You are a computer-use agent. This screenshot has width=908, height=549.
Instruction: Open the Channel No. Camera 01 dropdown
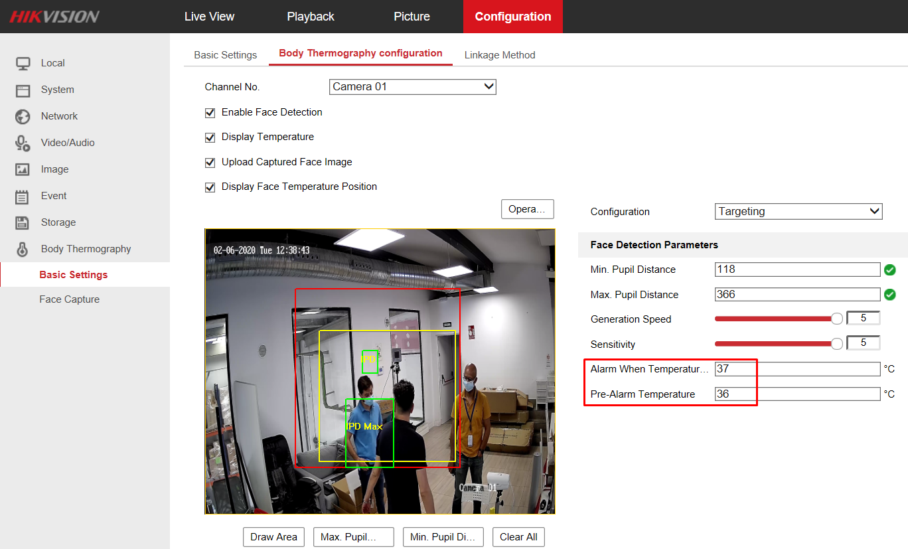coord(412,87)
